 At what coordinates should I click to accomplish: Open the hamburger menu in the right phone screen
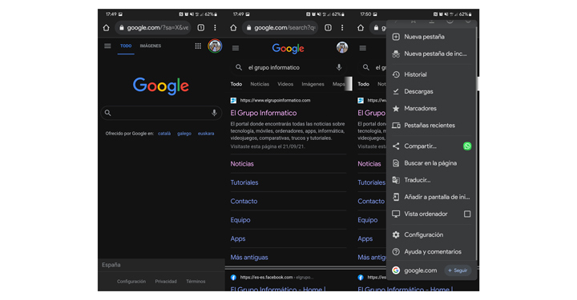click(363, 48)
